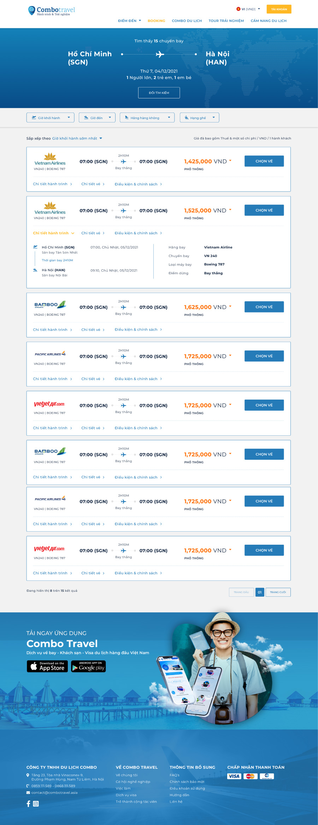
Task: Open the Google Play download badge
Action: point(88,666)
